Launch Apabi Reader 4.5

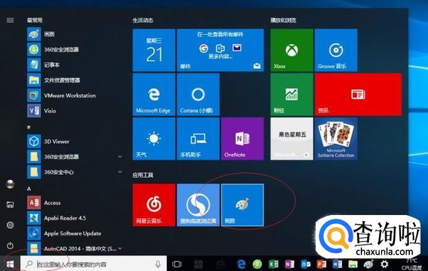(x=74, y=218)
